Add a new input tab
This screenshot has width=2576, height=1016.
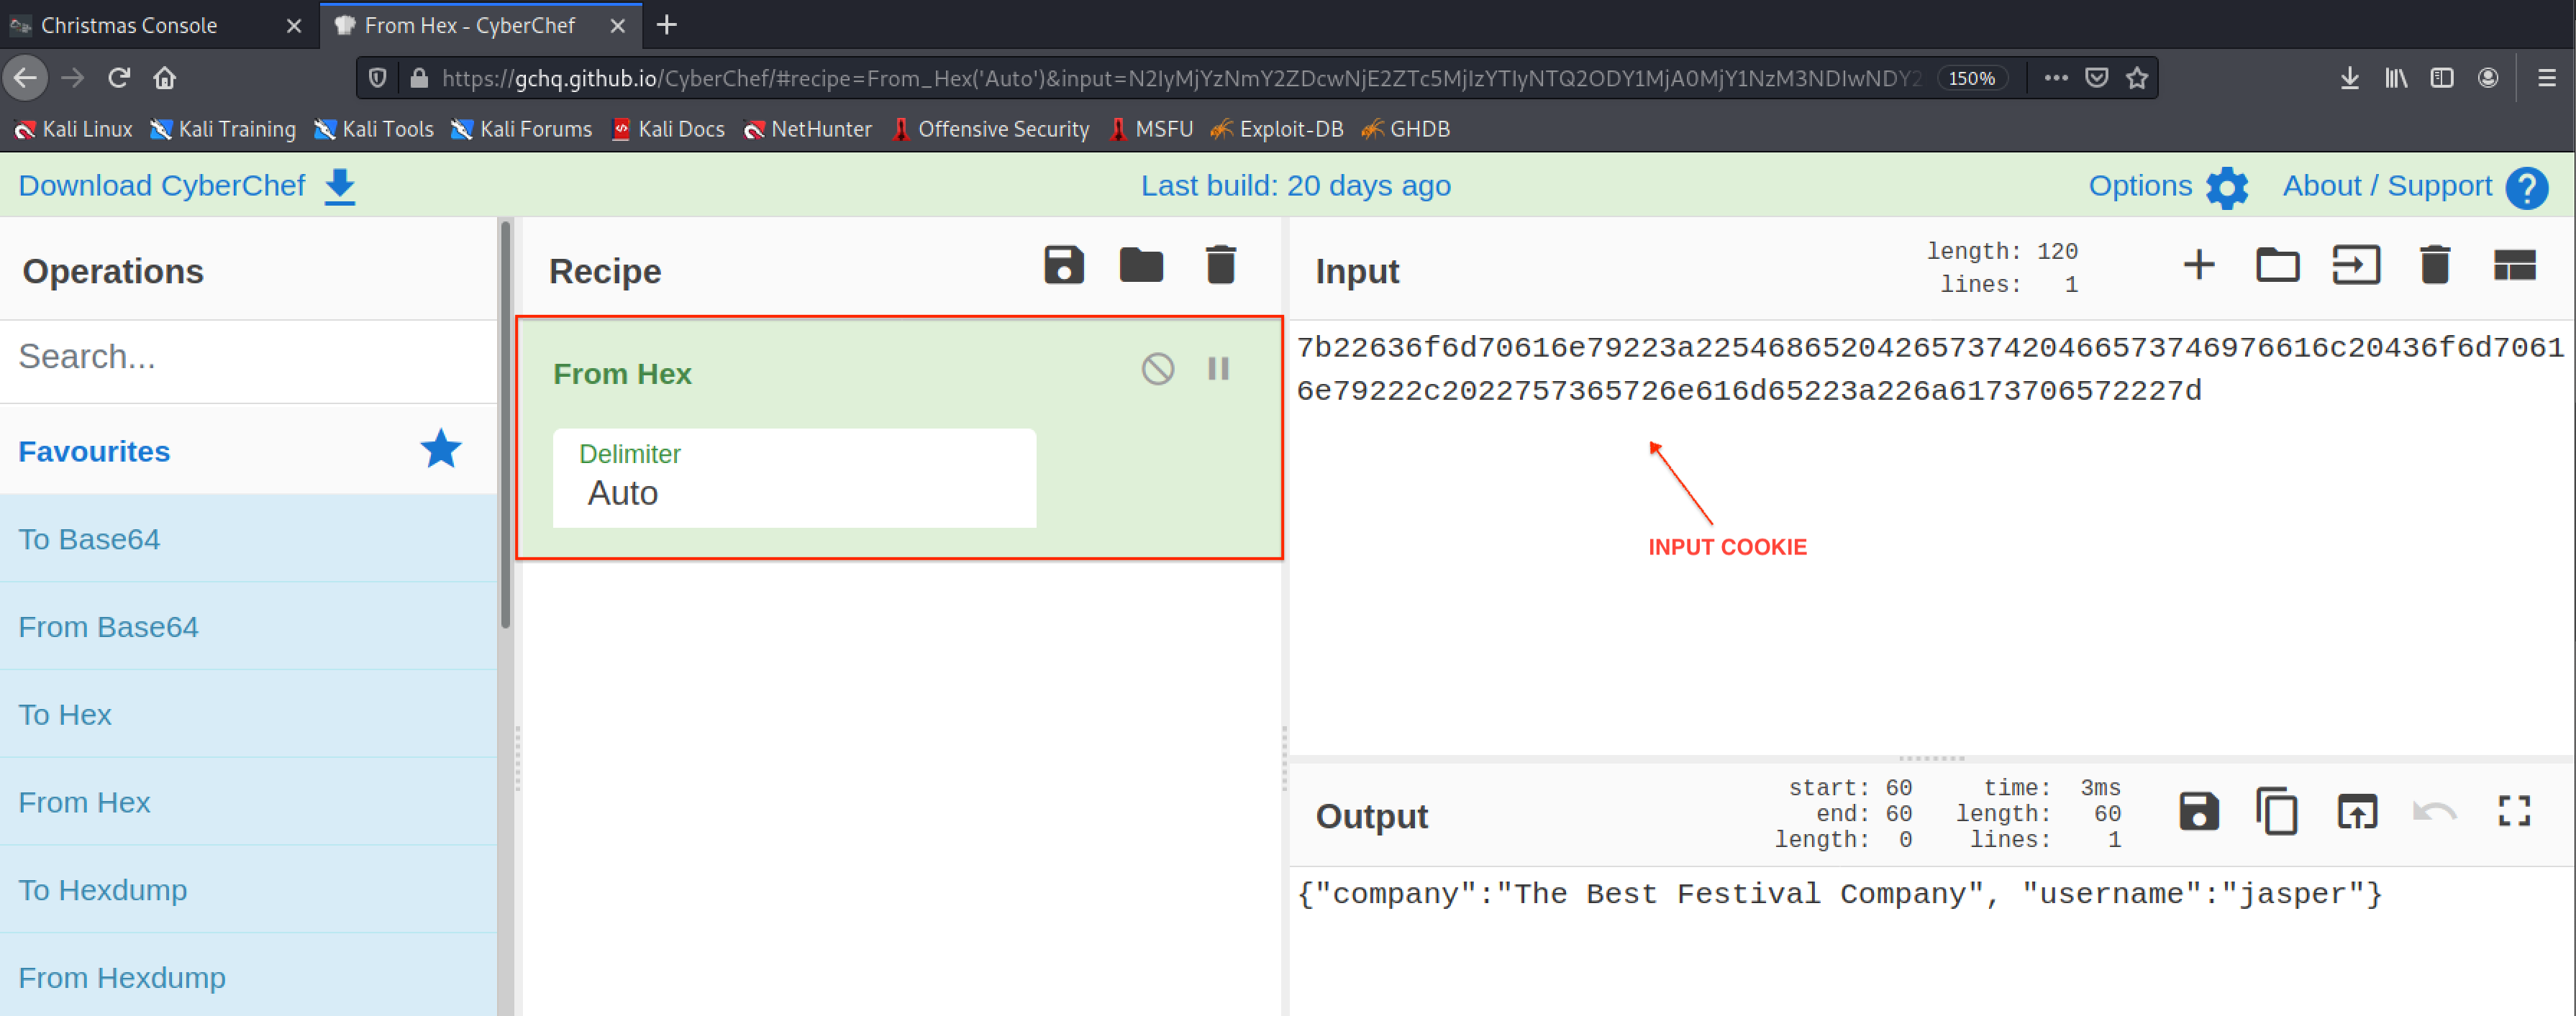point(2198,266)
